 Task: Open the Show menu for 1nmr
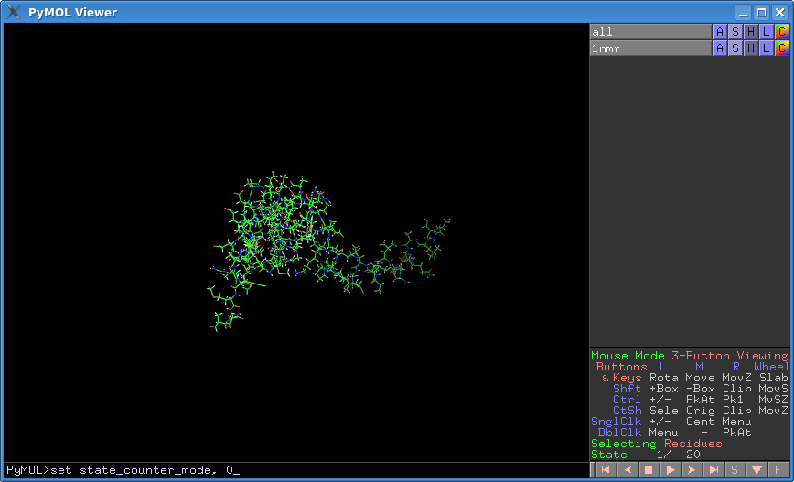pyautogui.click(x=735, y=48)
